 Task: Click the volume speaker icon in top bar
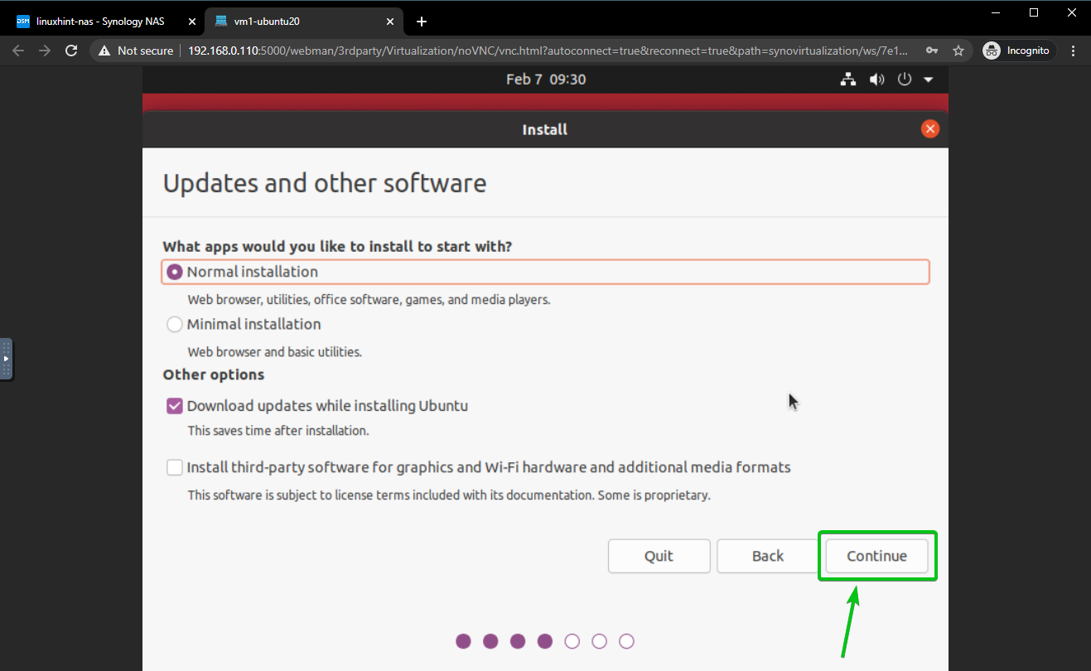(x=876, y=80)
